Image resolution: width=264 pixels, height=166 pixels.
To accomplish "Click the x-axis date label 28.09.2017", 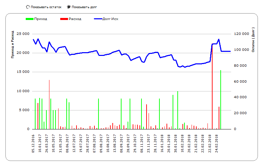I will tap(128, 144).
